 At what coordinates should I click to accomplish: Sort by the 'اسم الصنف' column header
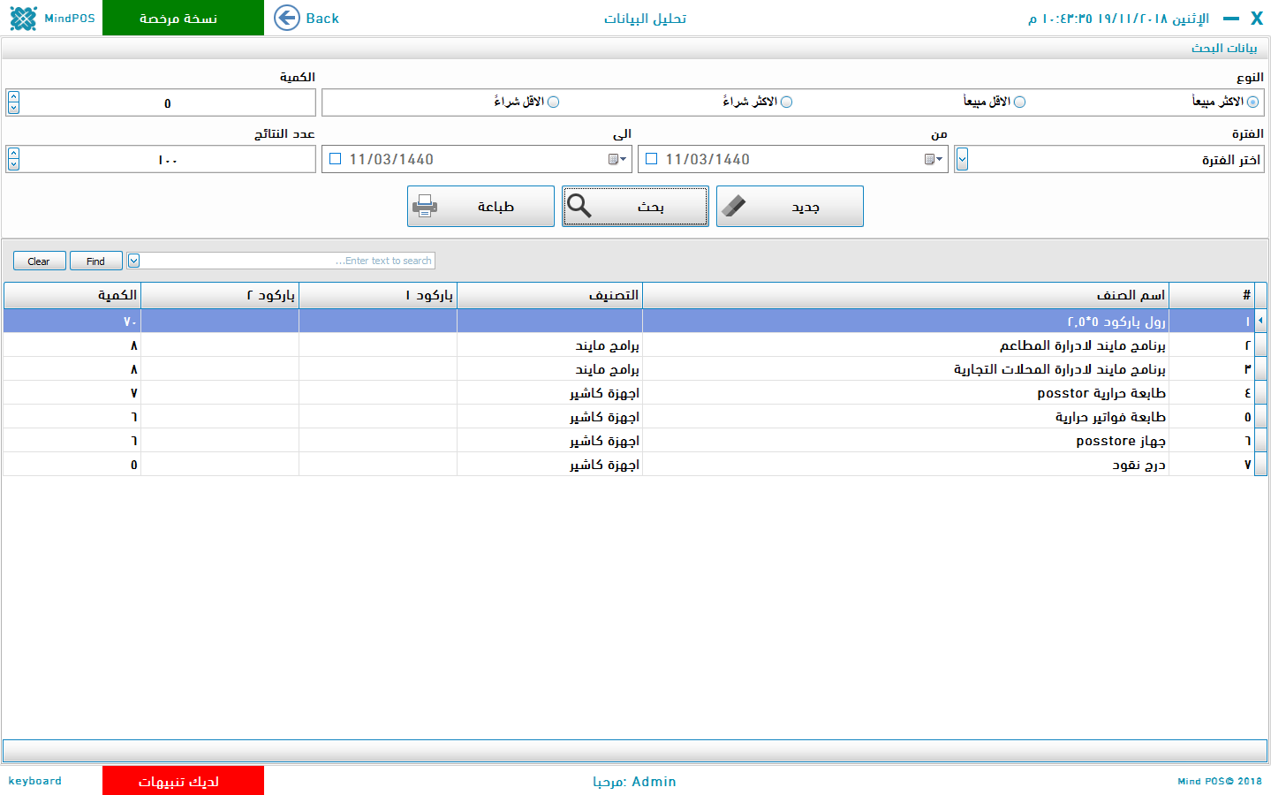[x=905, y=295]
